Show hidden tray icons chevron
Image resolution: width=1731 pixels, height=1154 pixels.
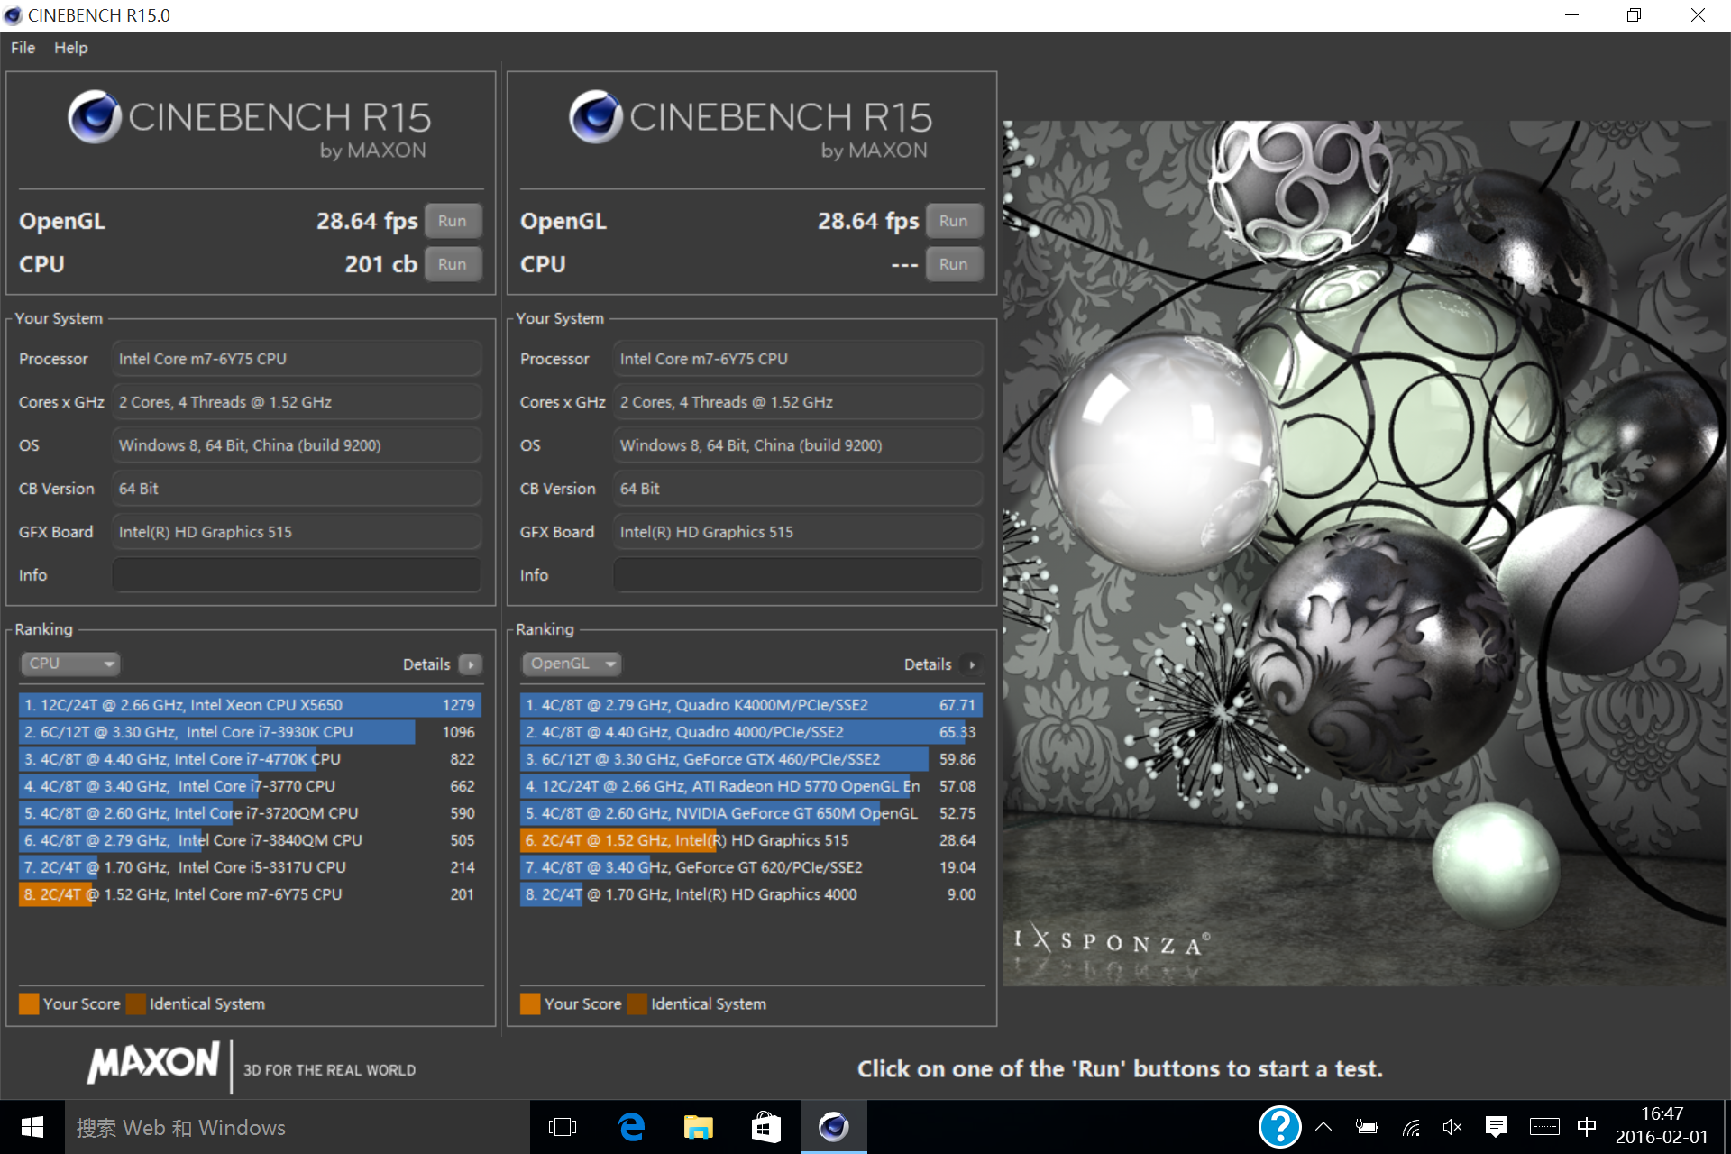point(1323,1127)
